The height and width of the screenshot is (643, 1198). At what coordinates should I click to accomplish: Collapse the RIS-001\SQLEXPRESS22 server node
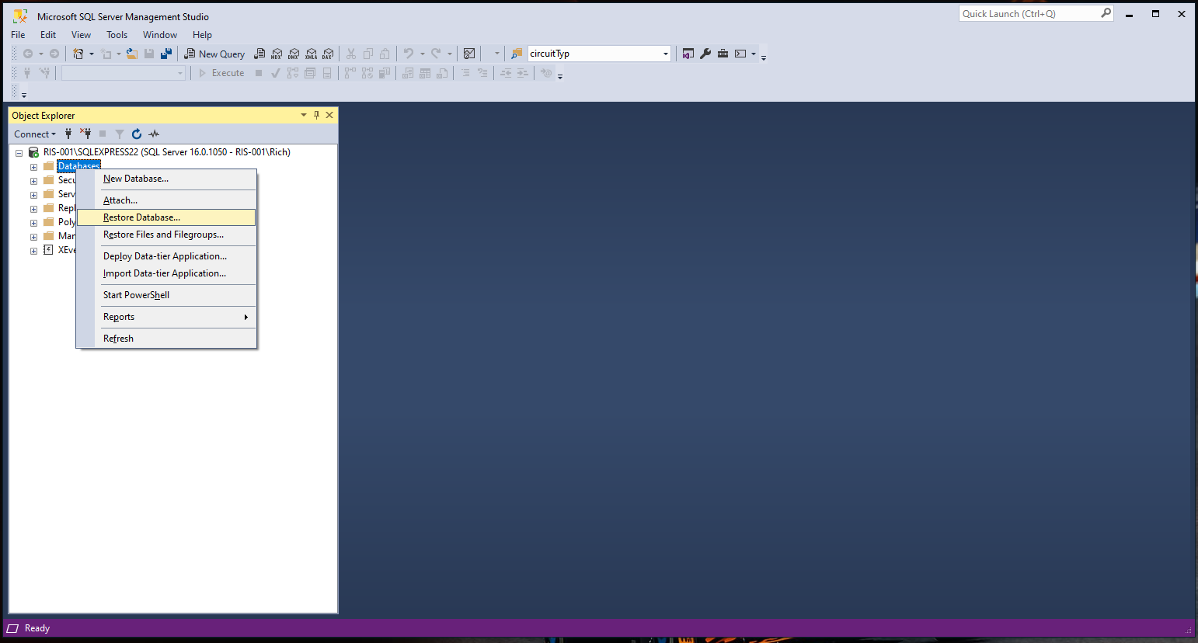tap(19, 153)
